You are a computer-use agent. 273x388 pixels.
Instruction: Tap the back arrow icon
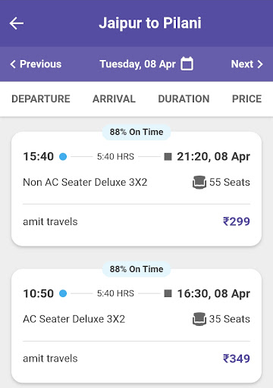pyautogui.click(x=17, y=23)
